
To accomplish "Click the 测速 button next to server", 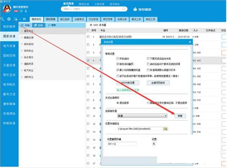I will [180, 116].
